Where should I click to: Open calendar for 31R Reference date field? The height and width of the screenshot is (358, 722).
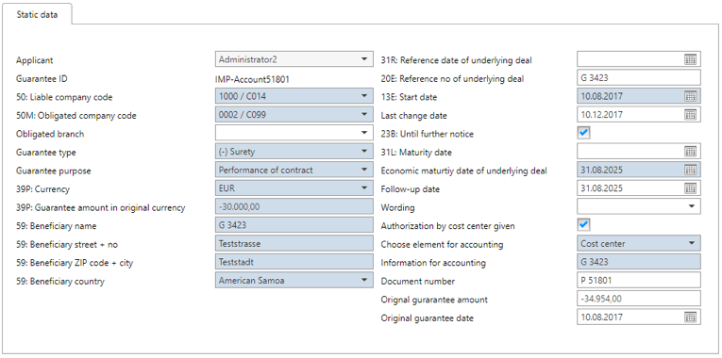(x=690, y=59)
